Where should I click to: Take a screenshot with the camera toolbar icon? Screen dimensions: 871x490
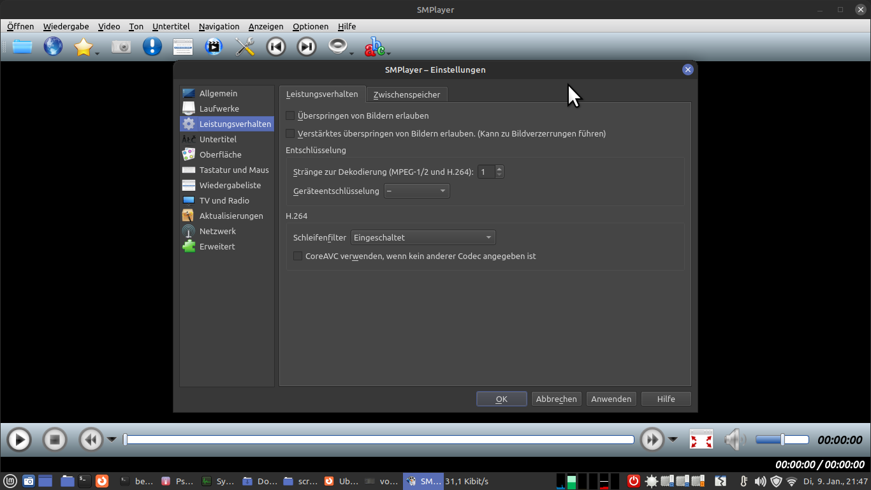(x=121, y=47)
